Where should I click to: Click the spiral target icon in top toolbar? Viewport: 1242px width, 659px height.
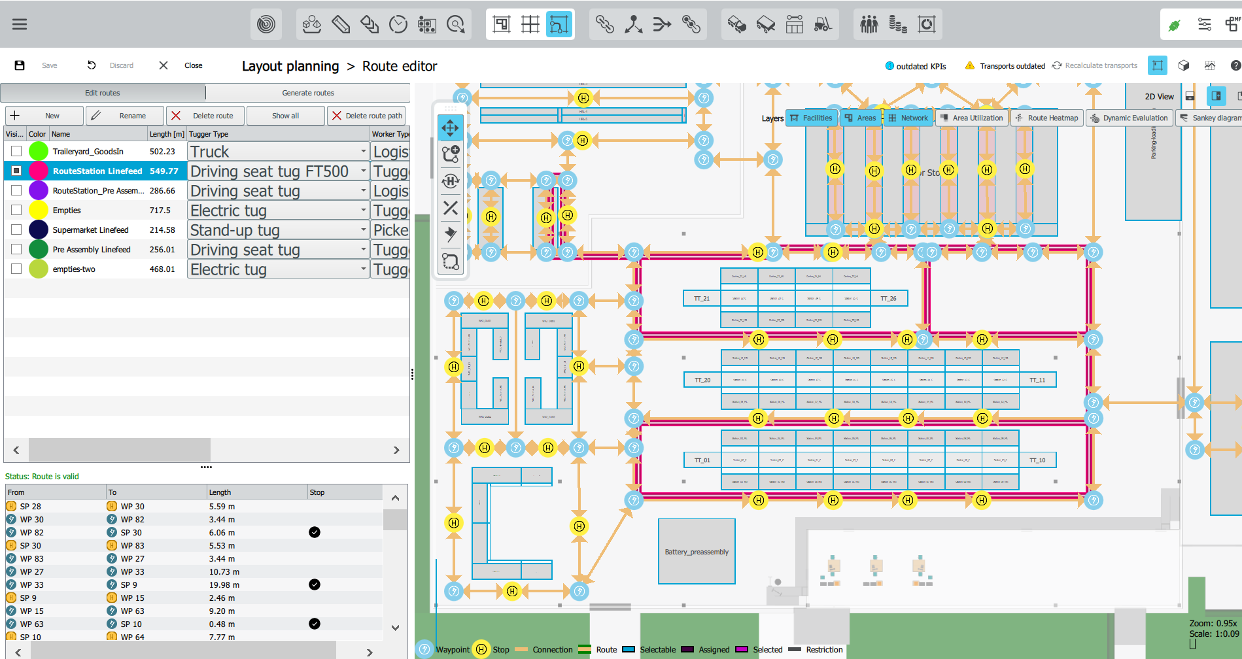266,25
